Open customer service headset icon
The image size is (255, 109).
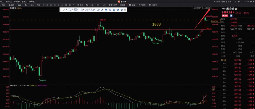(235, 2)
